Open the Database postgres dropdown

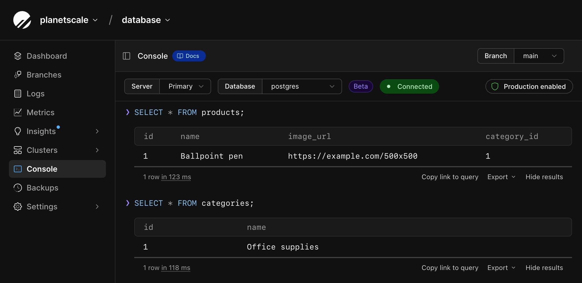click(302, 86)
